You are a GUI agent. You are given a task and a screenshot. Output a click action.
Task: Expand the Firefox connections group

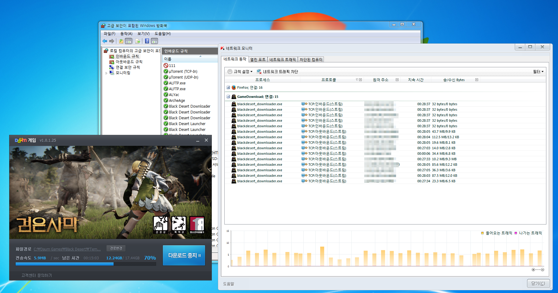pos(228,87)
